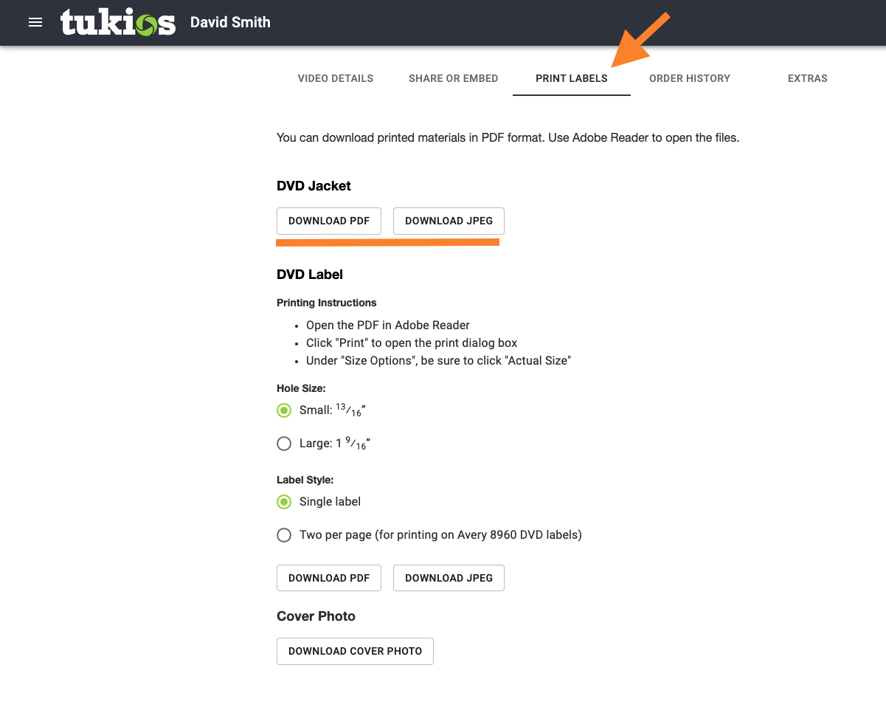Viewport: 886px width, 713px height.
Task: Download the DVD Label as PDF
Action: coord(329,578)
